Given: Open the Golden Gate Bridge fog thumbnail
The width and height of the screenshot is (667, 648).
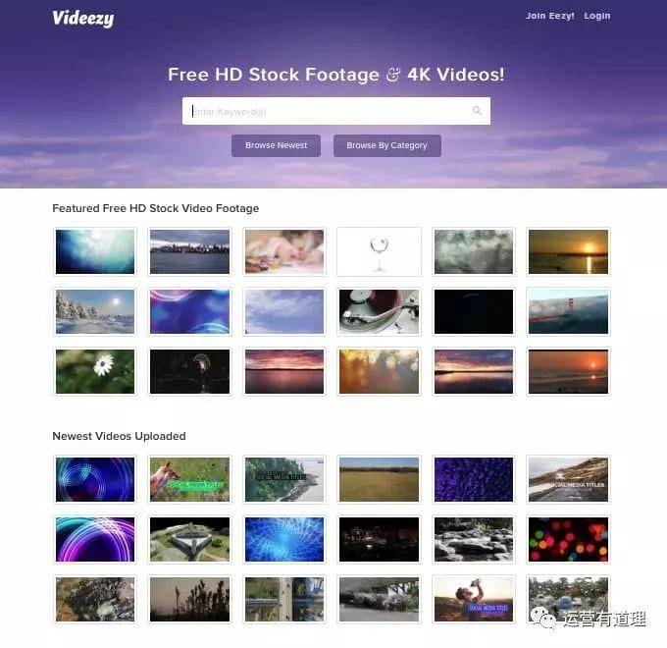Looking at the screenshot, I should coord(568,311).
